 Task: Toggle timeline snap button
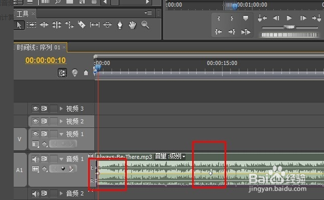tap(62, 73)
